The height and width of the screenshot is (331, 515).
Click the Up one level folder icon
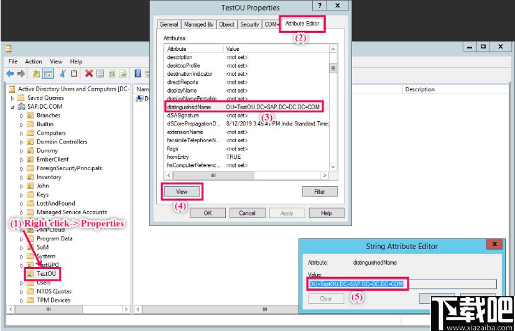37,74
